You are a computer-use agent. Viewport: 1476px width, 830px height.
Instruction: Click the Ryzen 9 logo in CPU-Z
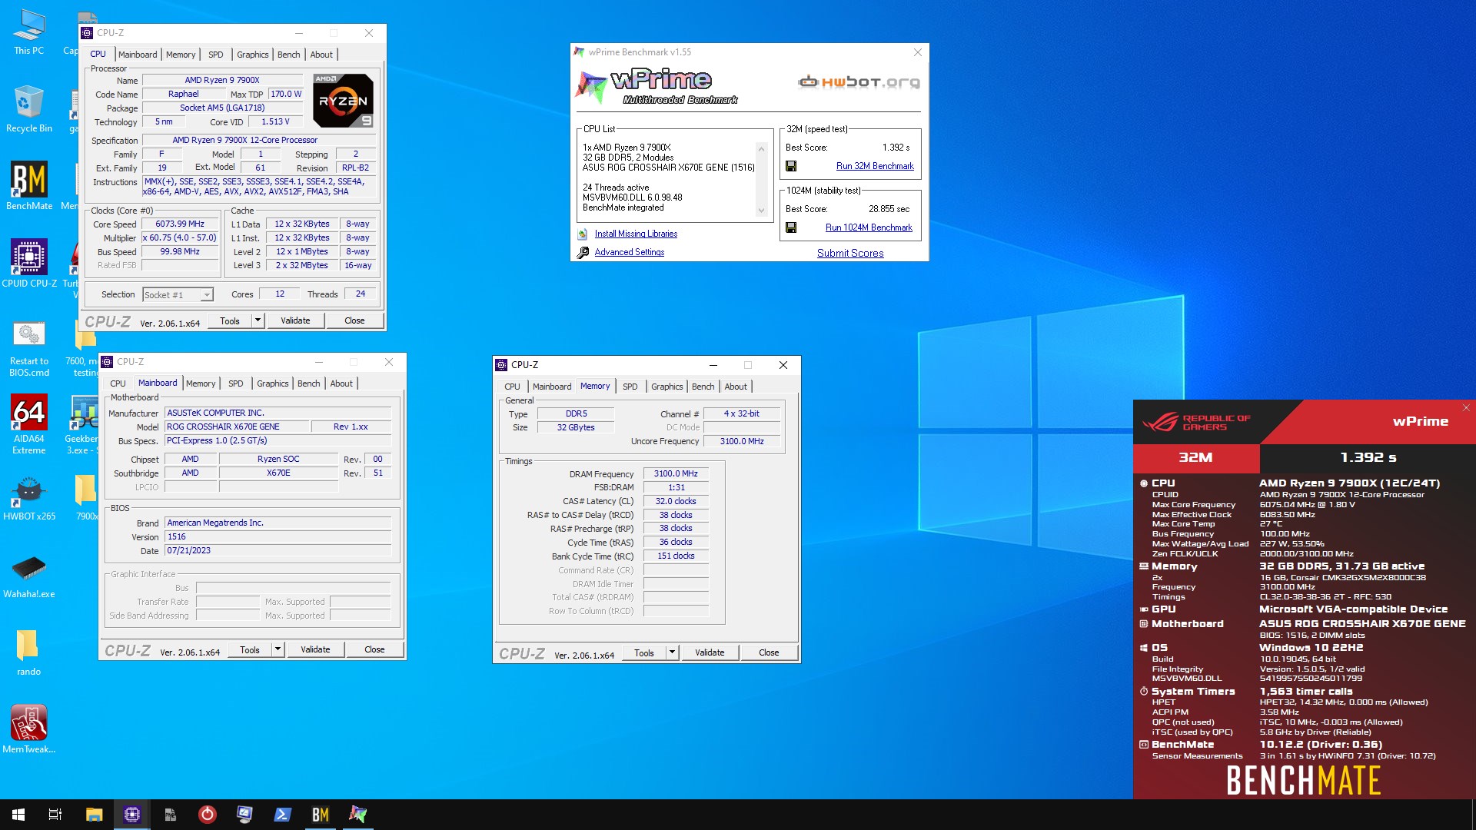coord(344,100)
